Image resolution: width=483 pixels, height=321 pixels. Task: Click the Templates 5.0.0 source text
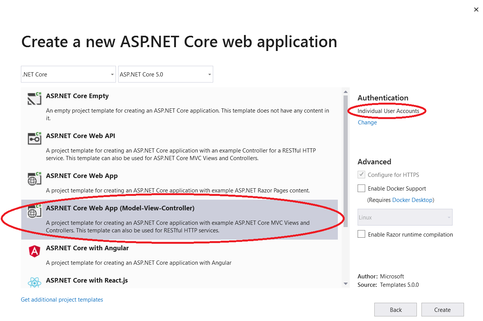pos(399,284)
